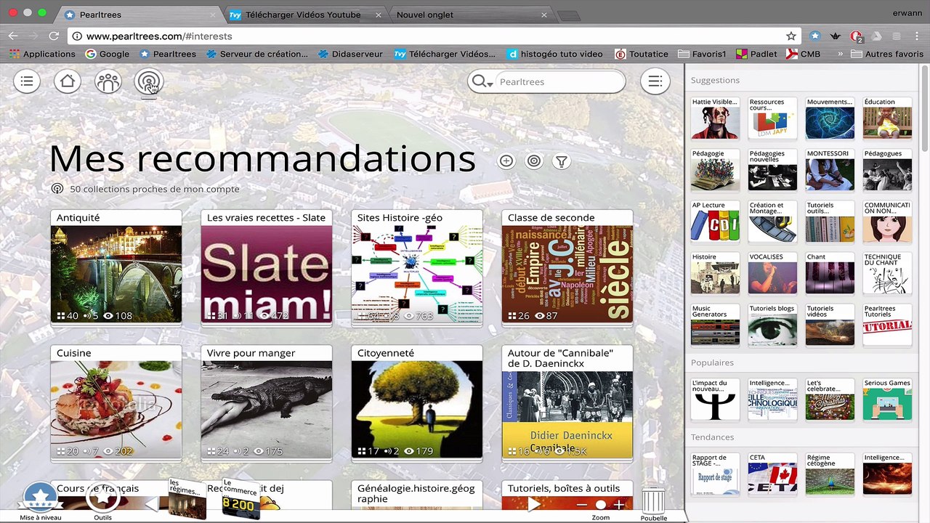This screenshot has width=930, height=523.
Task: Click the Mise à niveau badge
Action: pos(41,500)
